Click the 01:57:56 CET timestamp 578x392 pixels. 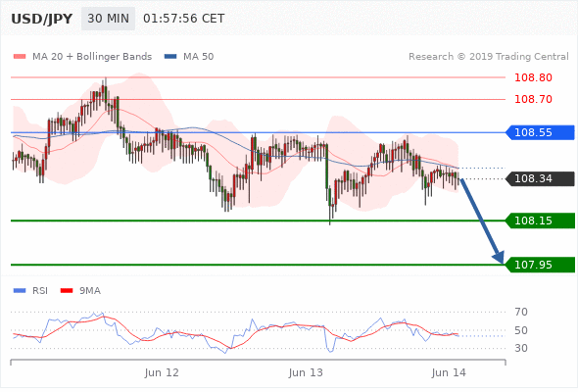[183, 19]
